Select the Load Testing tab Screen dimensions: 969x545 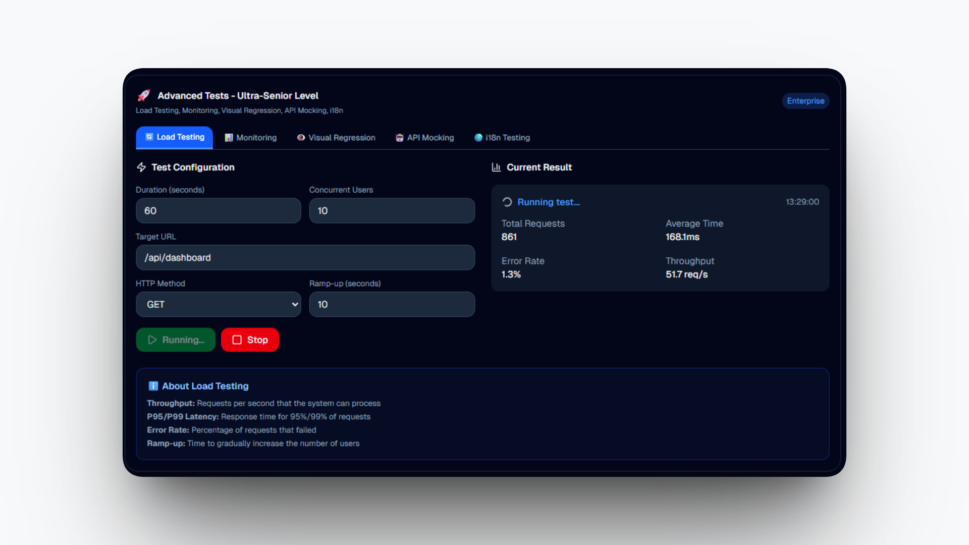(175, 137)
